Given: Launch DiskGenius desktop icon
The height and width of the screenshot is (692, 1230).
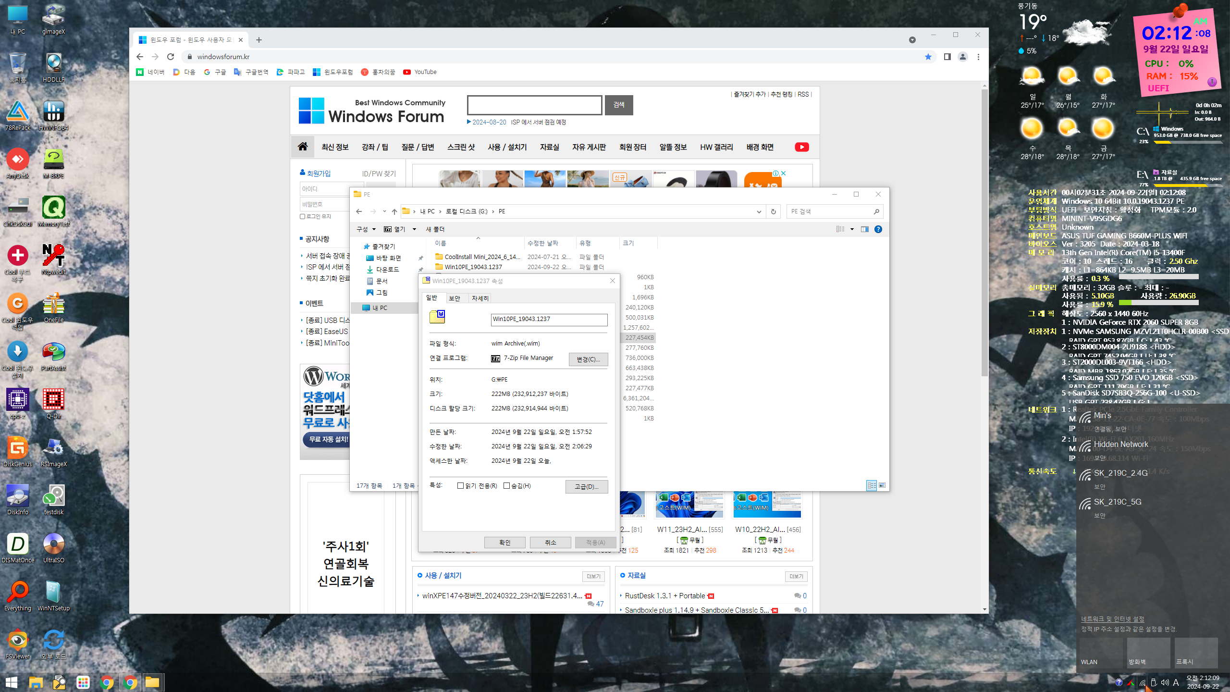Looking at the screenshot, I should pyautogui.click(x=18, y=452).
